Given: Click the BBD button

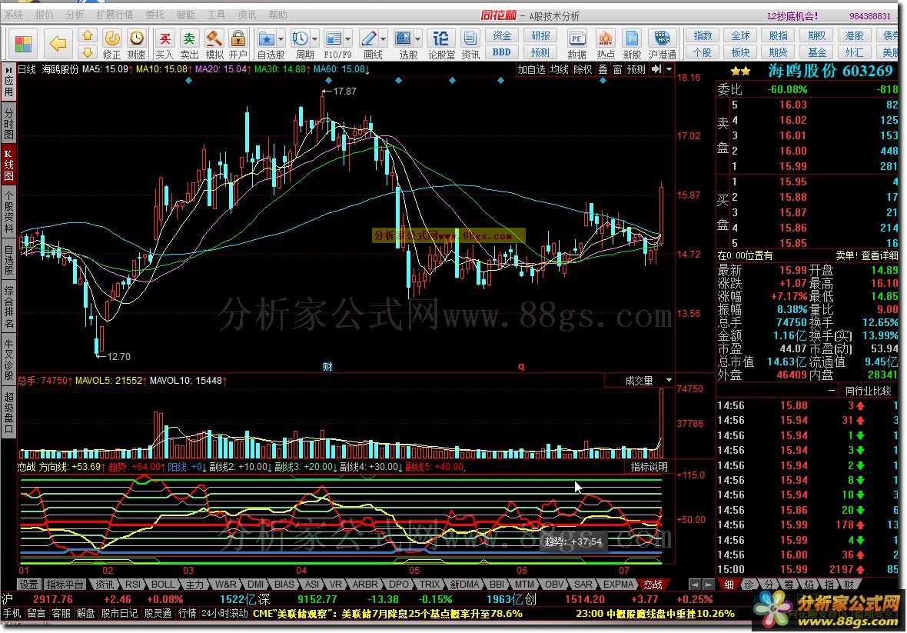Looking at the screenshot, I should click(501, 52).
